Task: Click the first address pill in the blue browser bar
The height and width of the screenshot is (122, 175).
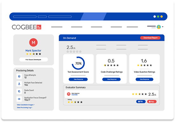Action: [25, 17]
